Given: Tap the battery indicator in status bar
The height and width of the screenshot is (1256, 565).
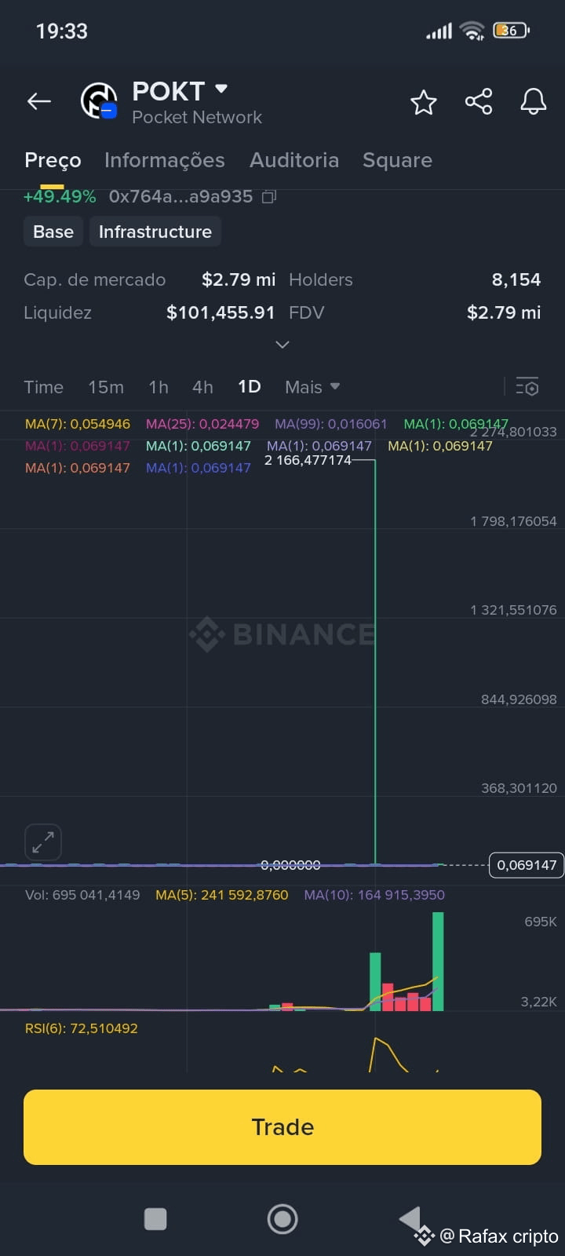Looking at the screenshot, I should coord(512,31).
